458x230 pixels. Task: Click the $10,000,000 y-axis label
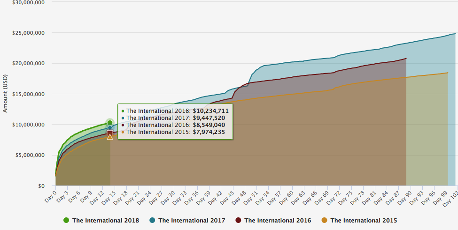tap(28, 125)
